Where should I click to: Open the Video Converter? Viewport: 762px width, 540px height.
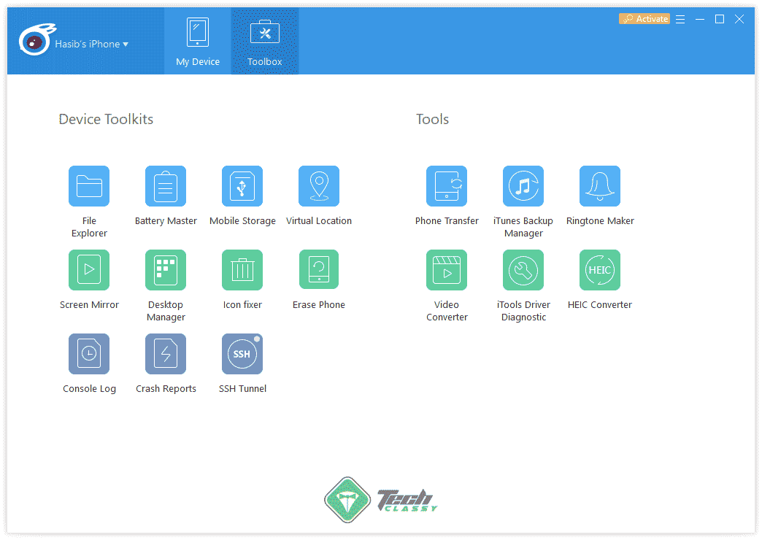click(447, 270)
